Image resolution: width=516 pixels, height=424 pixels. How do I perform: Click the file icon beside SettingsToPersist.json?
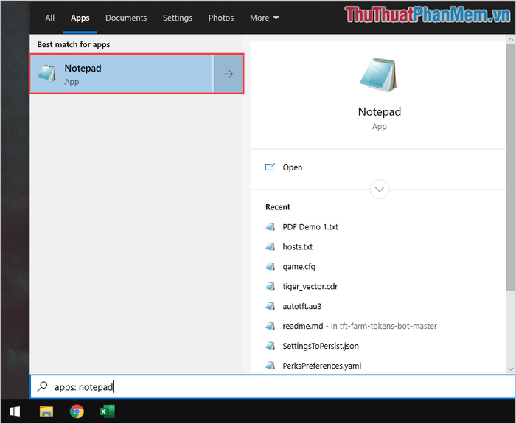point(271,346)
